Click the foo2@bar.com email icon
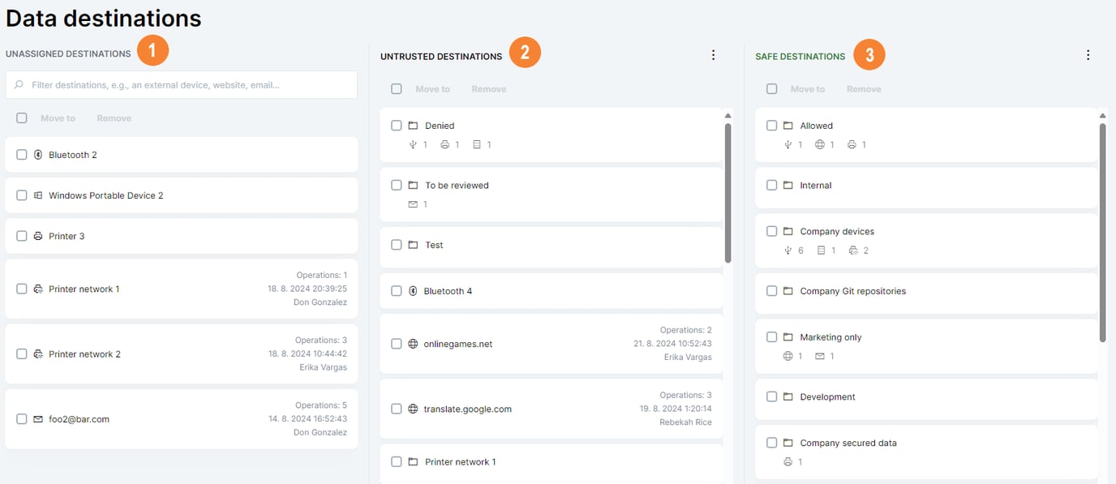1116x484 pixels. pyautogui.click(x=38, y=419)
